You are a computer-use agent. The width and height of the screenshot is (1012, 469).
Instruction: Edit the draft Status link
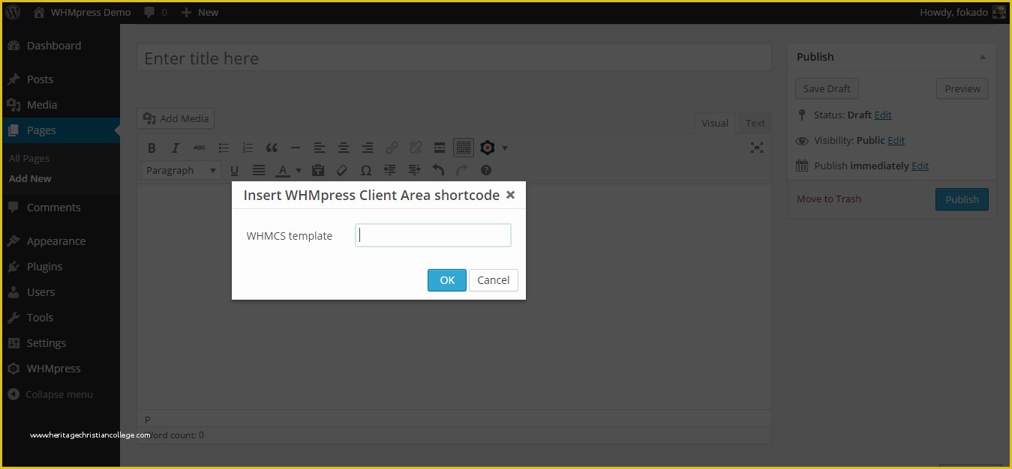(x=883, y=115)
